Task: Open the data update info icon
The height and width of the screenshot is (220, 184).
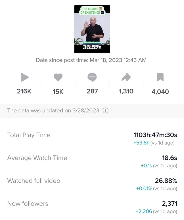Action: 105,110
